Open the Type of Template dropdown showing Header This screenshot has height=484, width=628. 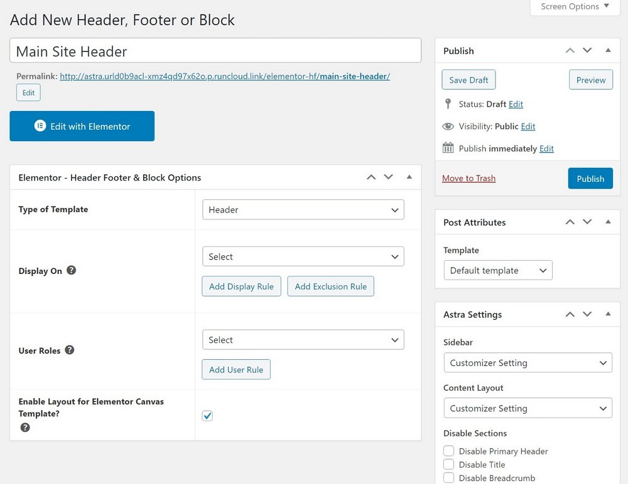pyautogui.click(x=303, y=209)
